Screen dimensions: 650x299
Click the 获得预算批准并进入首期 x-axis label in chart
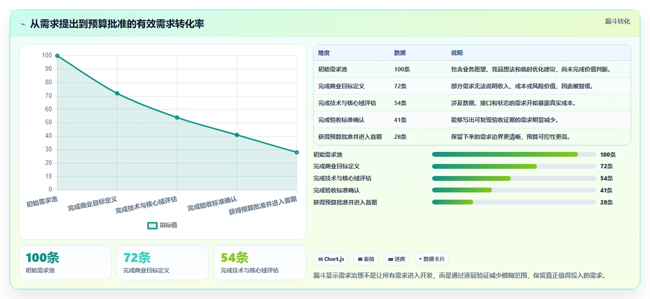click(x=263, y=206)
